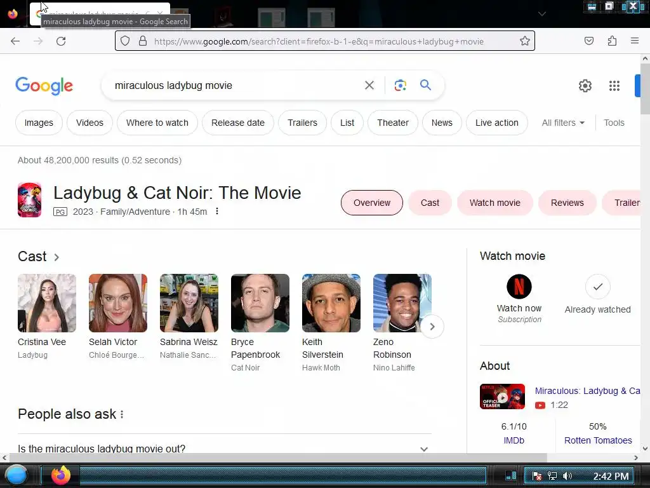Open Bryce Papenbrook cast card
650x488 pixels.
[260, 323]
